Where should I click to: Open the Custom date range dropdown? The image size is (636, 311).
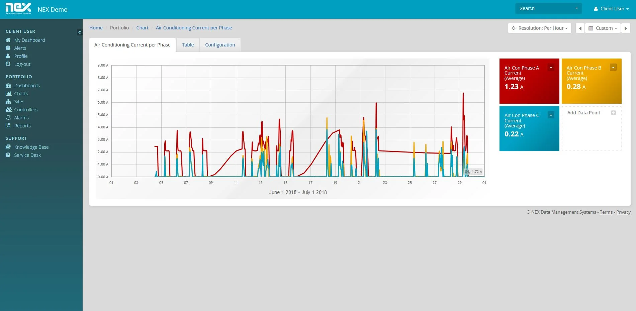click(603, 28)
